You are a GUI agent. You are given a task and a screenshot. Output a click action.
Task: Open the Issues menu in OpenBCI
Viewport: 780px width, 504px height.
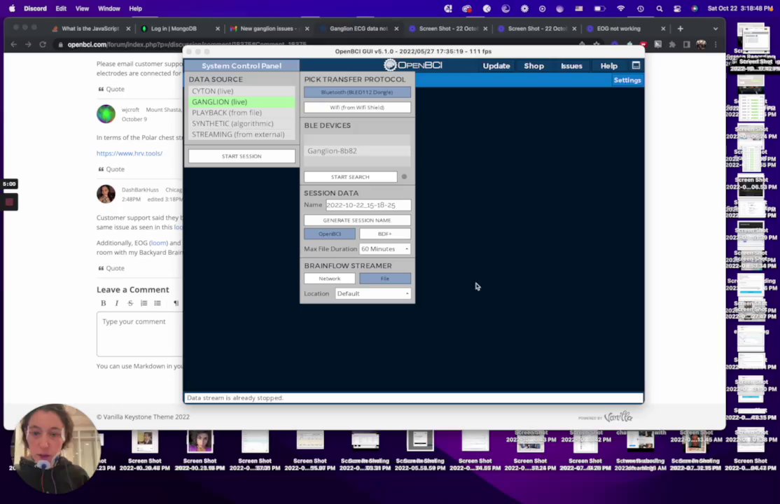(x=571, y=66)
